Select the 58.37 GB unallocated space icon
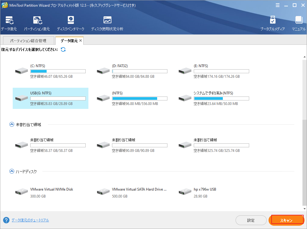This screenshot has width=307, height=229. coord(21,145)
